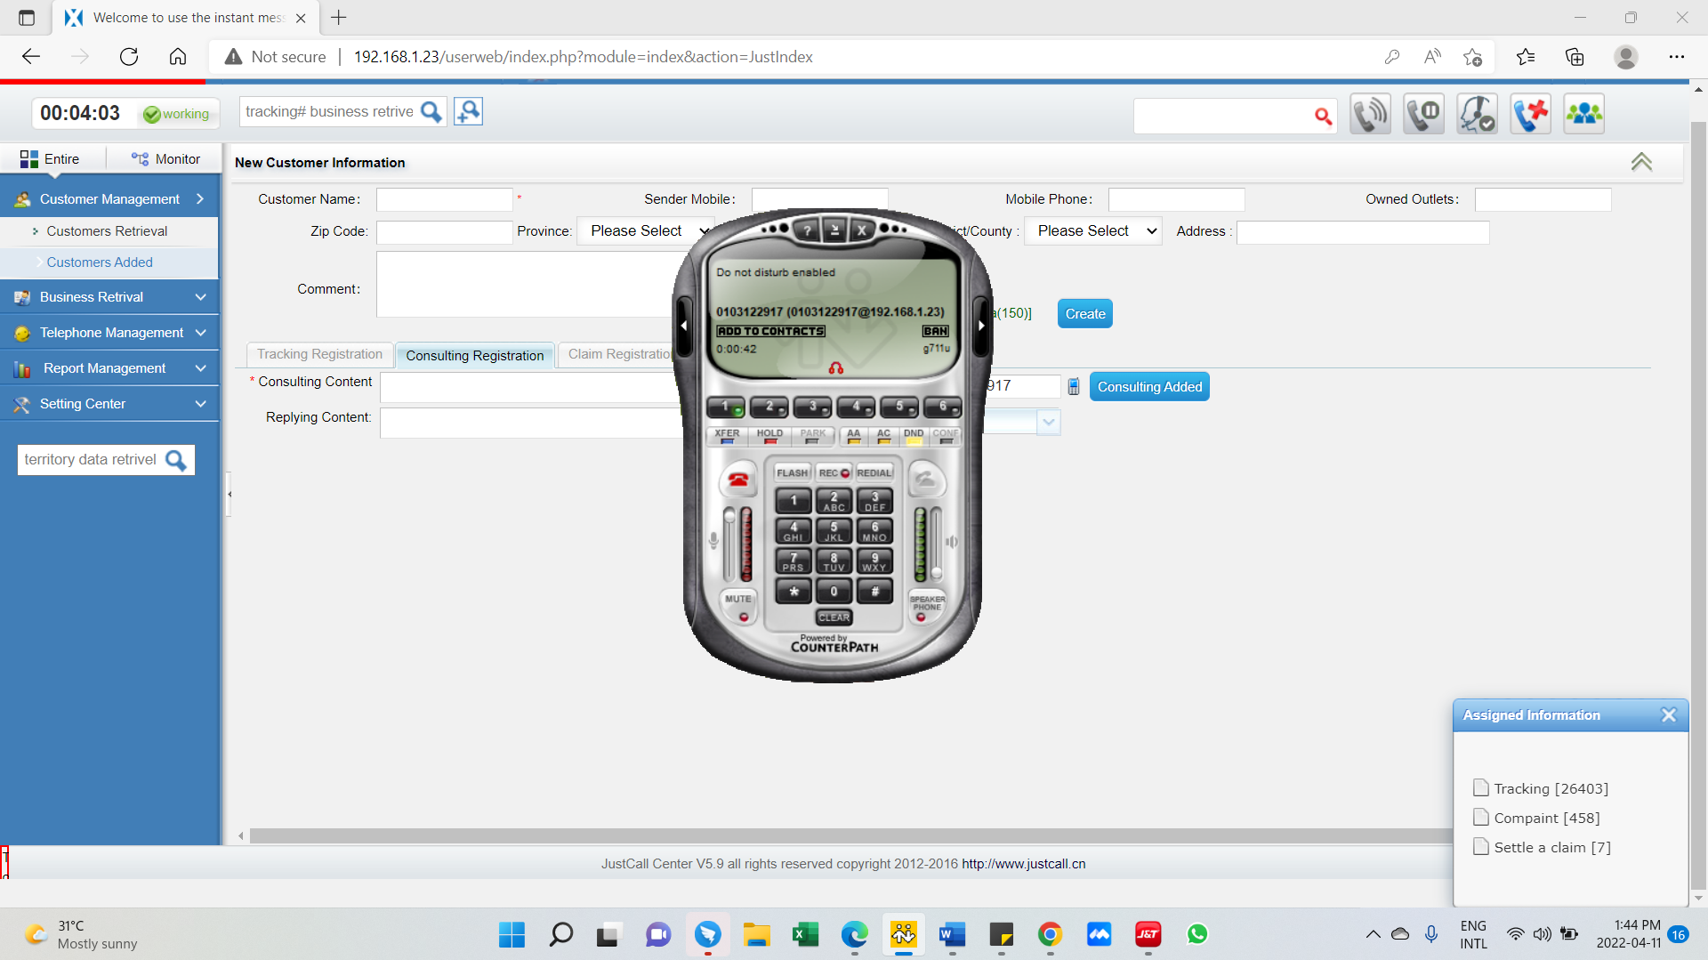Click the add-customer search icon beside tracking box
This screenshot has width=1708, height=960.
click(x=468, y=111)
